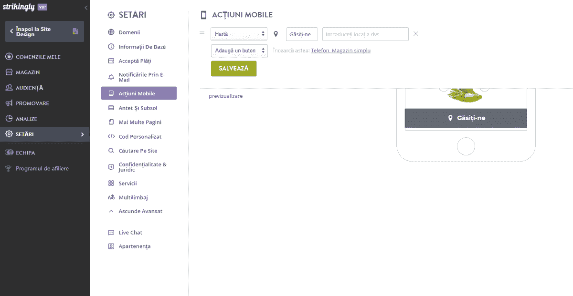The image size is (573, 296).
Task: Click the Mai Multe Pagini pages icon
Action: tap(111, 122)
